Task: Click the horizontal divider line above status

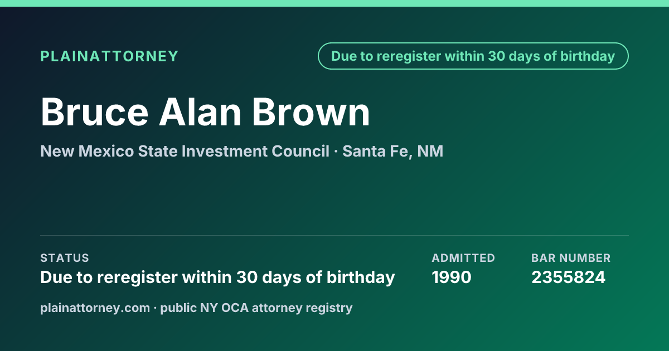Action: click(x=334, y=235)
